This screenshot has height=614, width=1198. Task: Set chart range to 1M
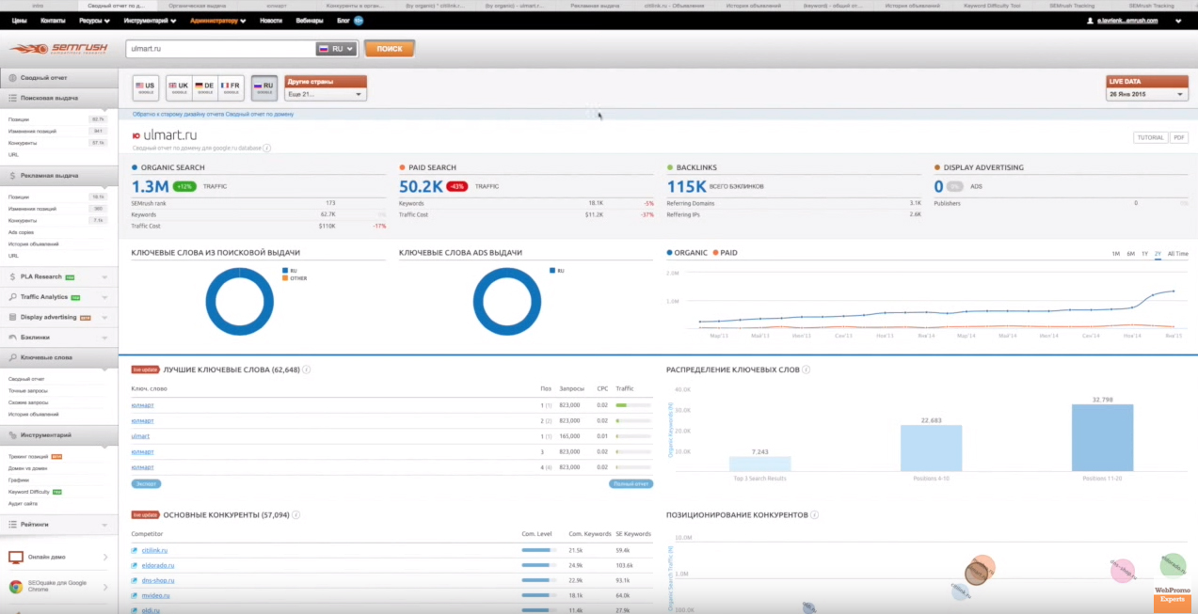pos(1115,254)
